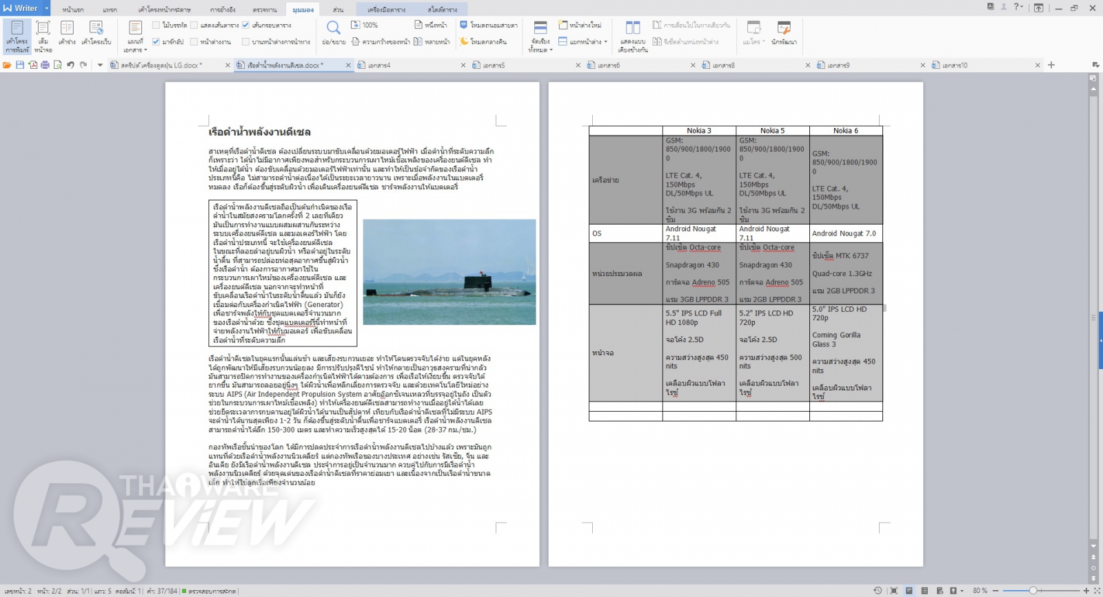The height and width of the screenshot is (597, 1103).
Task: Expand the quick access toolbar customize arrow
Action: (x=100, y=65)
